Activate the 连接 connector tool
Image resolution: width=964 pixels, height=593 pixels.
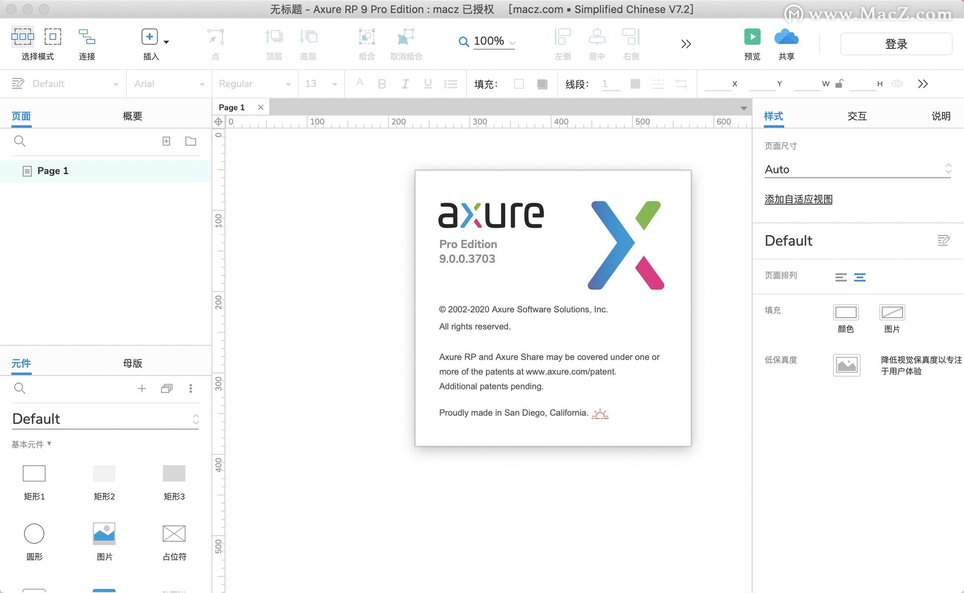[87, 37]
